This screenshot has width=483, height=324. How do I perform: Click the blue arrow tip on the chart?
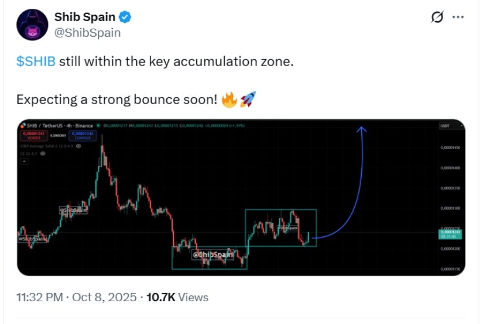362,128
